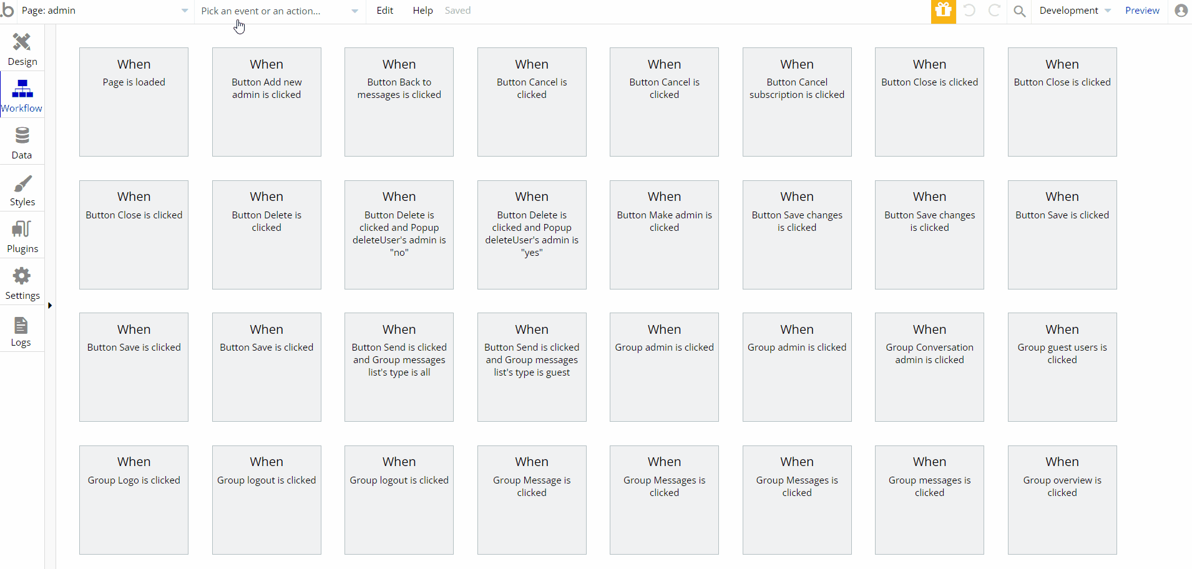
Task: Open 'Button Make admin is clicked' workflow
Action: click(x=664, y=235)
